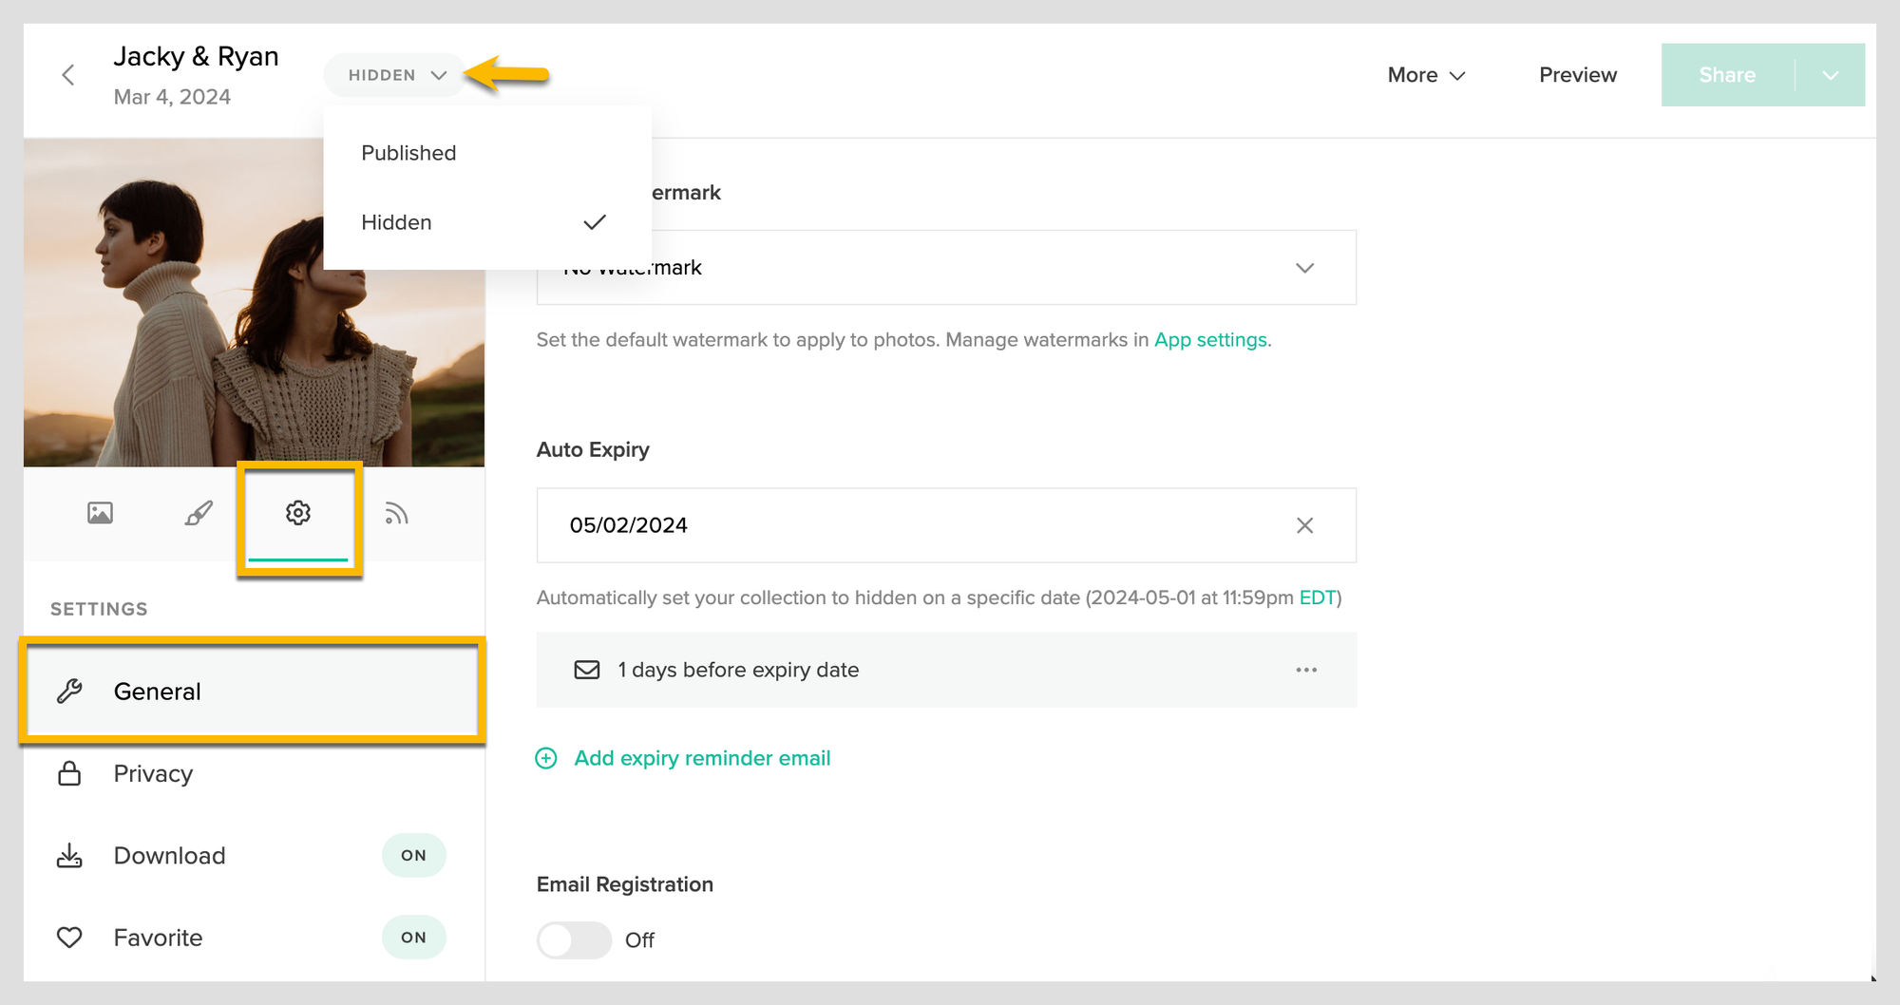Click the Add expiry reminder email link

pos(701,757)
